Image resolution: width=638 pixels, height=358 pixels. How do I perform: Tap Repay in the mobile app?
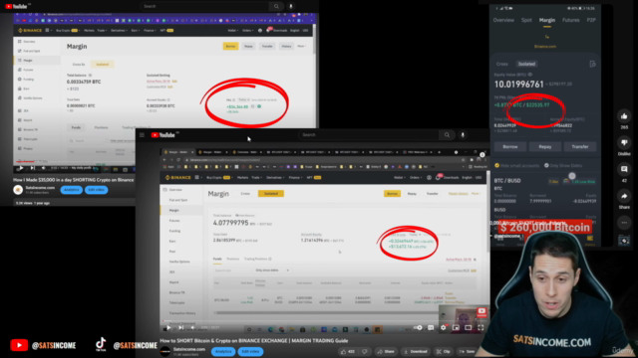[545, 146]
